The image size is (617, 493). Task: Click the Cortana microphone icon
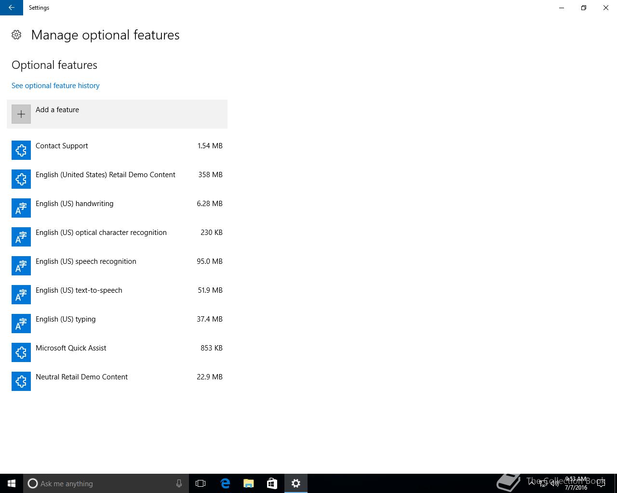[x=179, y=483]
